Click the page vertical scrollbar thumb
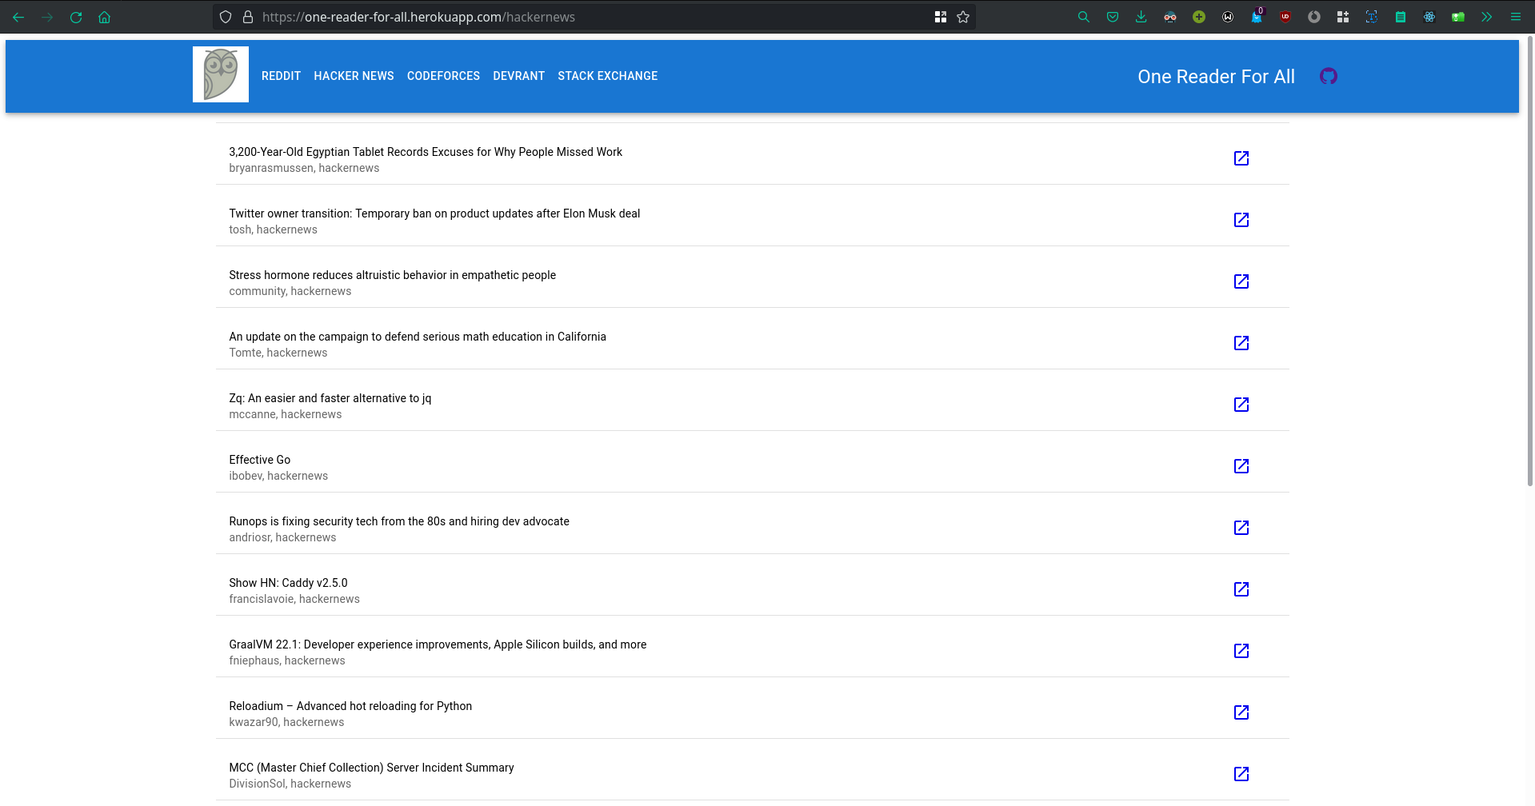Screen dimensions: 1535x806 pos(1530,261)
